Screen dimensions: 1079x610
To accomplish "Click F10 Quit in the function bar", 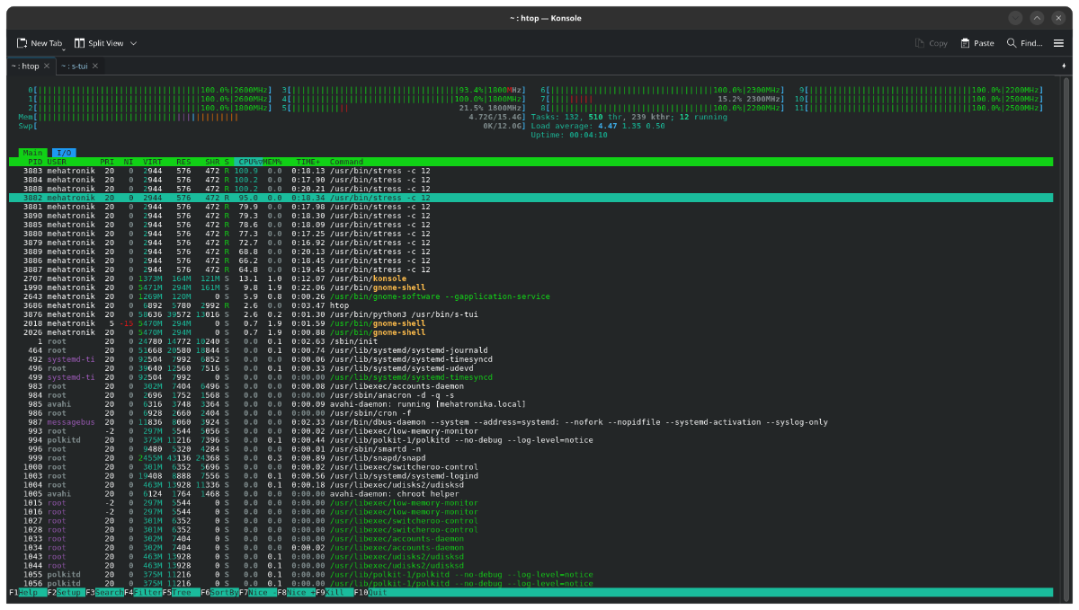I will point(371,593).
